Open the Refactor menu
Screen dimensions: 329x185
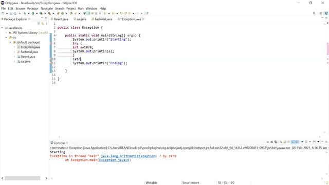pyautogui.click(x=33, y=9)
